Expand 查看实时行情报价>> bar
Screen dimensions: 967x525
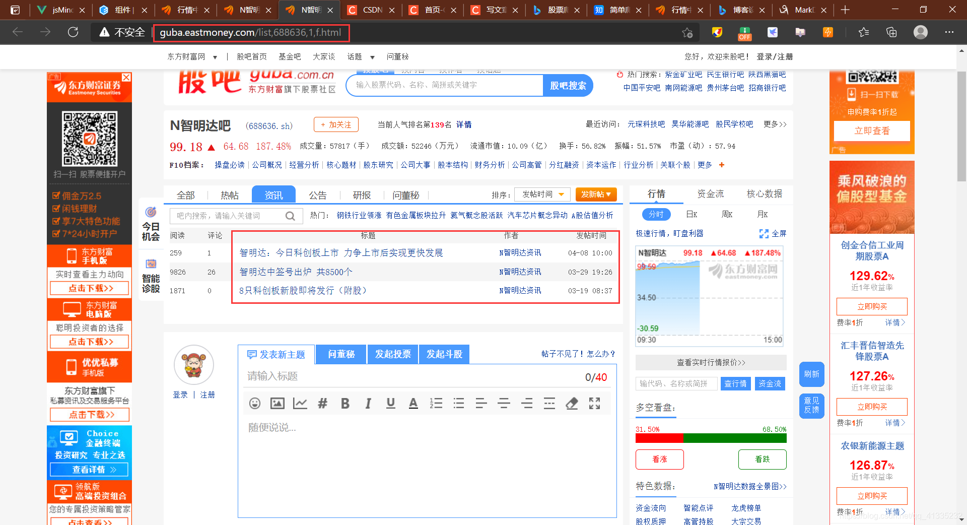coord(711,362)
